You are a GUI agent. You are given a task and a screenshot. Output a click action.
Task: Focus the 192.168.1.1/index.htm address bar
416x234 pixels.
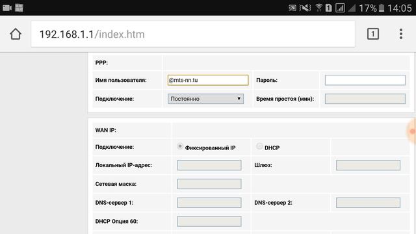click(193, 34)
